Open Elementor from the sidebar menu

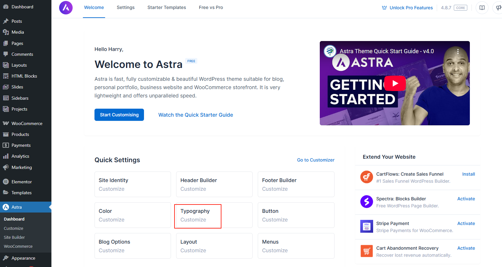tap(22, 182)
